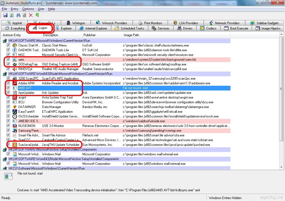Click the green Jump to Entry icon
The image size is (285, 201).
pos(37,15)
